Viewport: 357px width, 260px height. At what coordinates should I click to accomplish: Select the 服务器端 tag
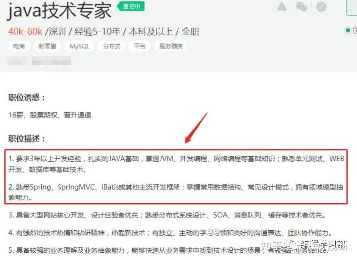click(171, 46)
